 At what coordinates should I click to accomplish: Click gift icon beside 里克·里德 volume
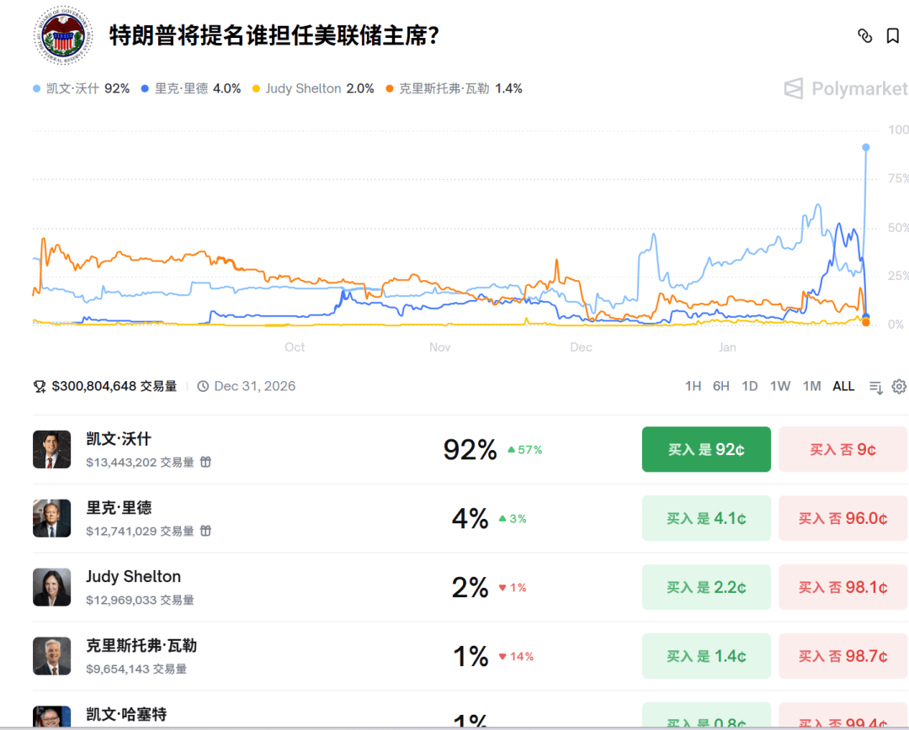[205, 531]
